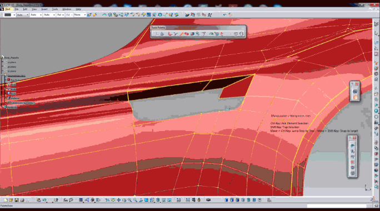Image resolution: width=380 pixels, height=211 pixels.
Task: Open the graphic color dropdown swatch
Action: [9, 15]
